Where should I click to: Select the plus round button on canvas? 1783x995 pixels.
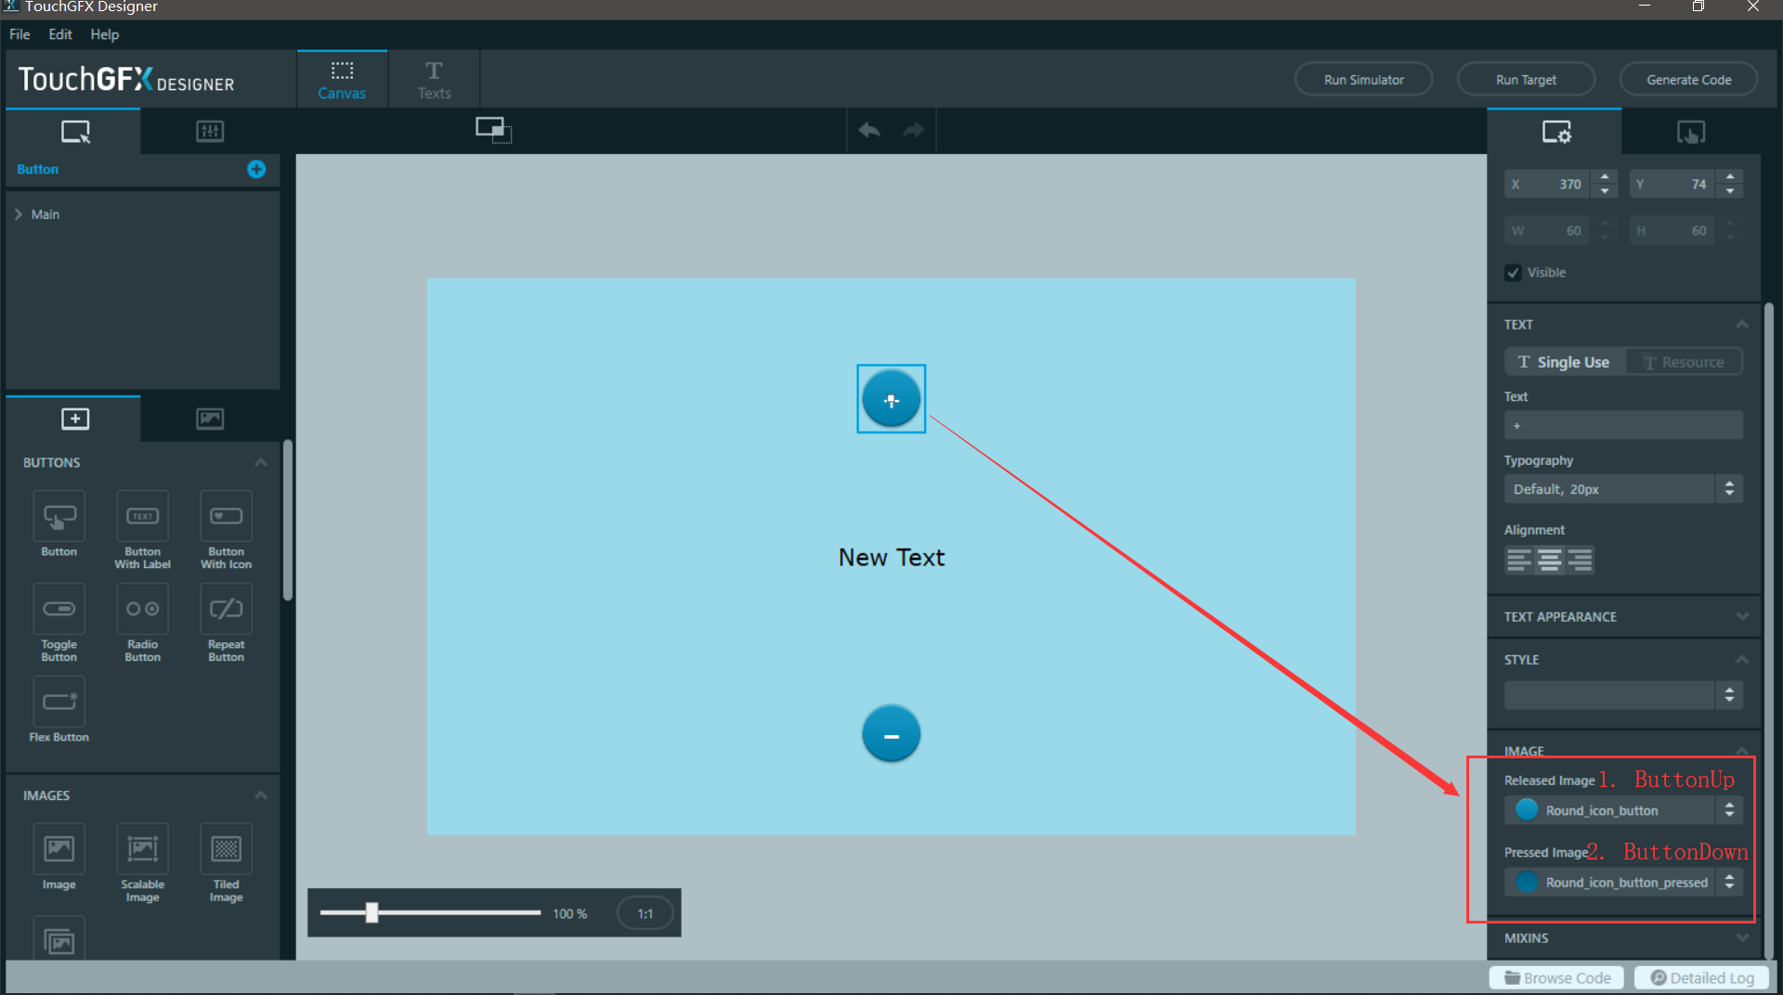point(891,399)
